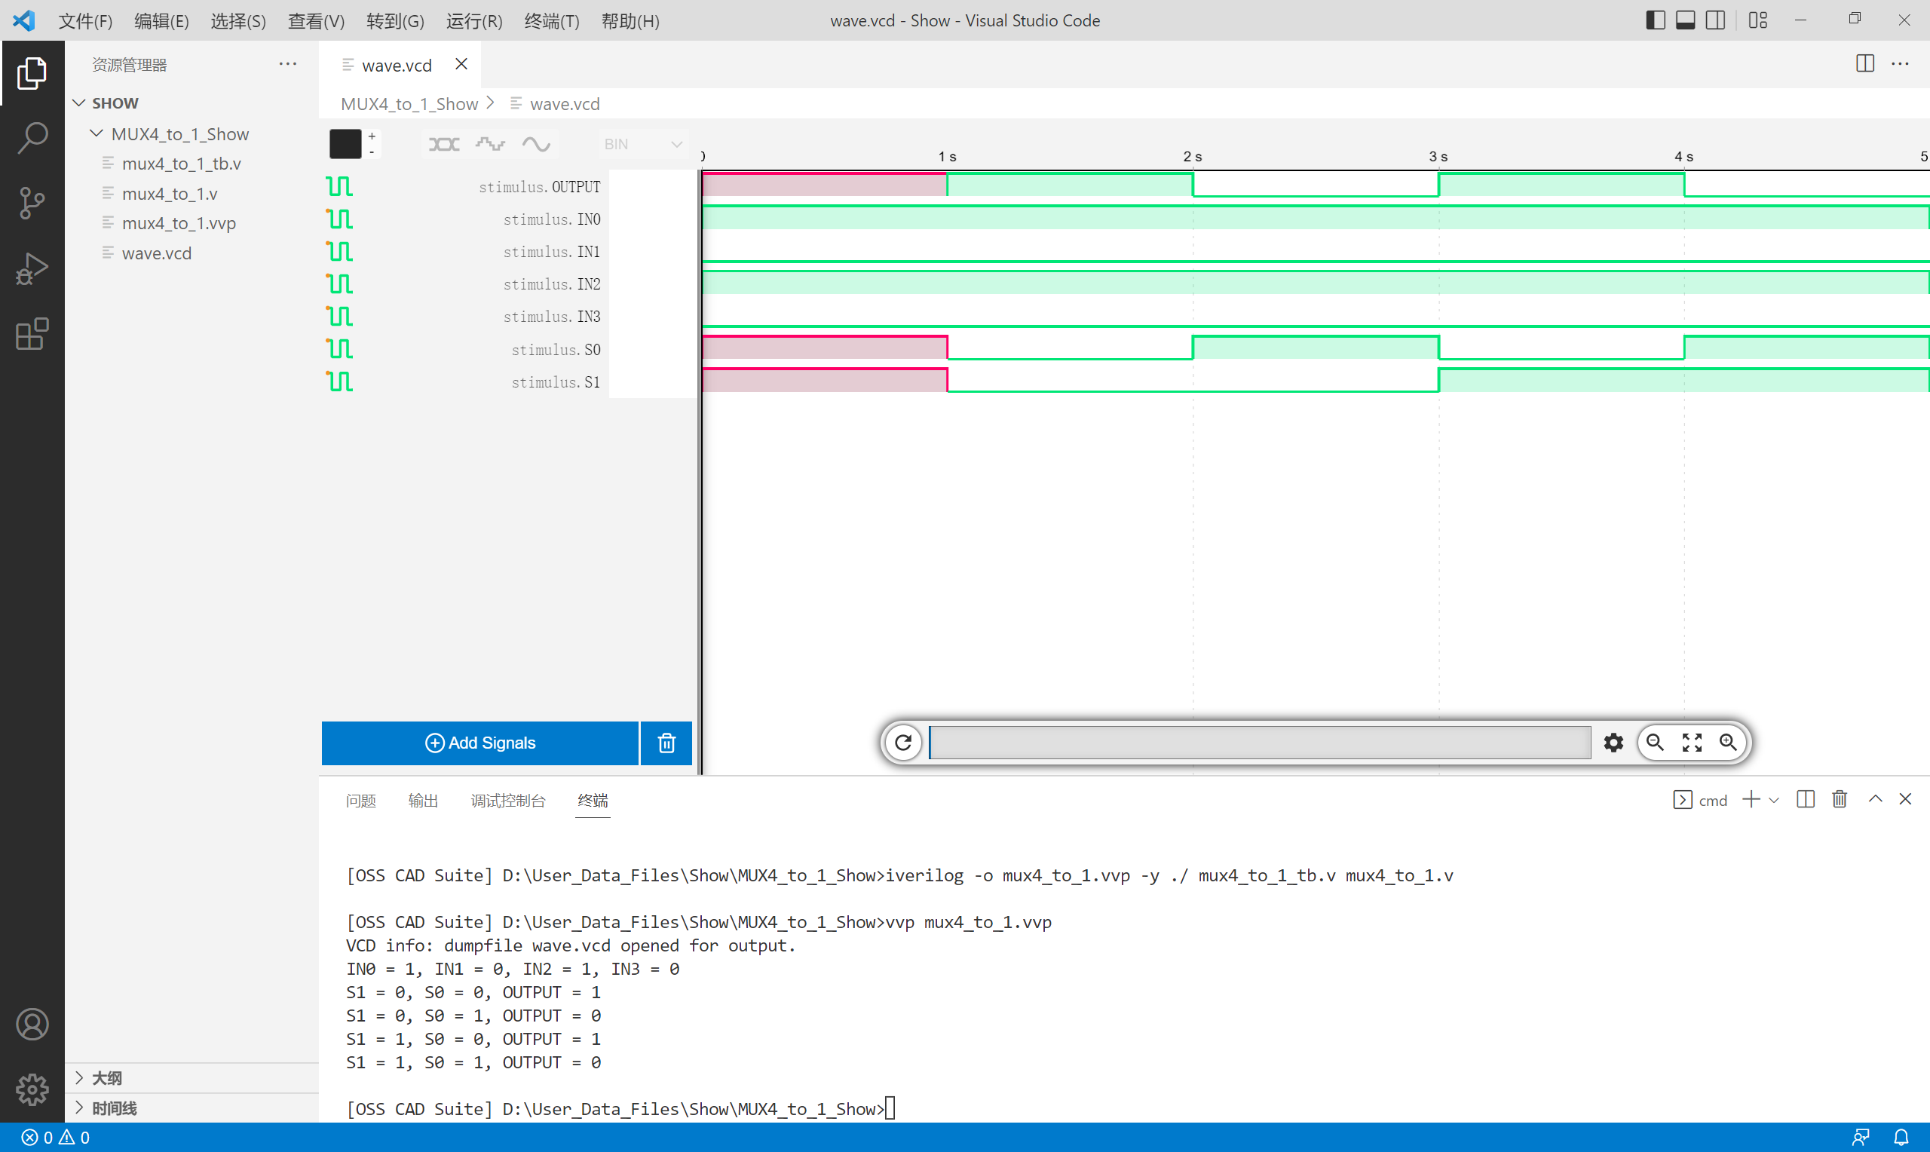Image resolution: width=1930 pixels, height=1152 pixels.
Task: Click waveform icon for stimulus.IN2
Action: 340,284
